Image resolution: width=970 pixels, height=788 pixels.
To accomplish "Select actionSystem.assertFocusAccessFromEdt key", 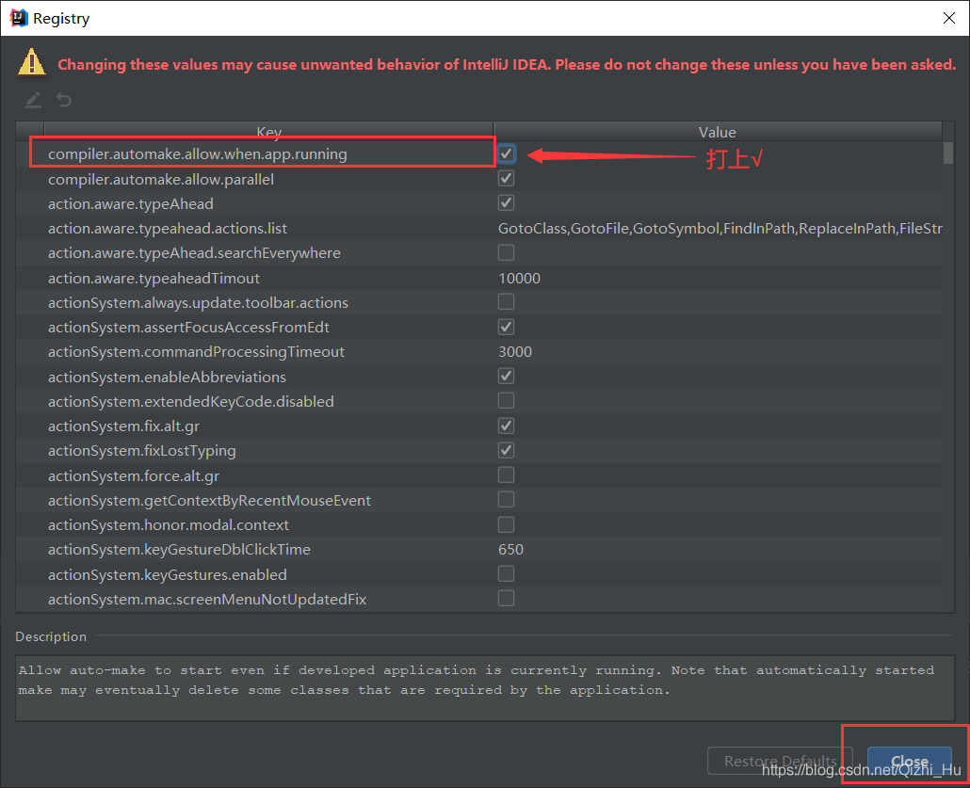I will 188,328.
